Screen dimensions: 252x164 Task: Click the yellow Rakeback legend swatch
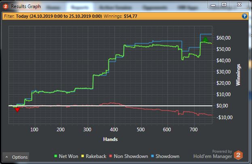(x=83, y=156)
